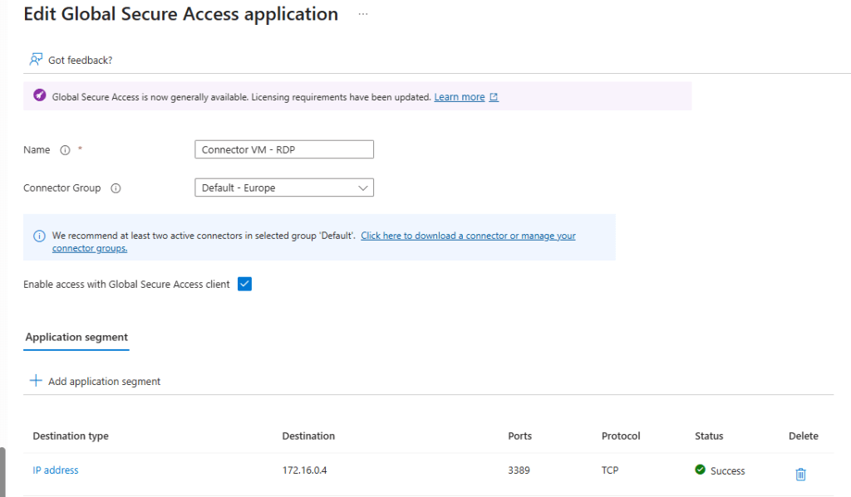Click the Destination column header
Image resolution: width=851 pixels, height=497 pixels.
pyautogui.click(x=308, y=436)
